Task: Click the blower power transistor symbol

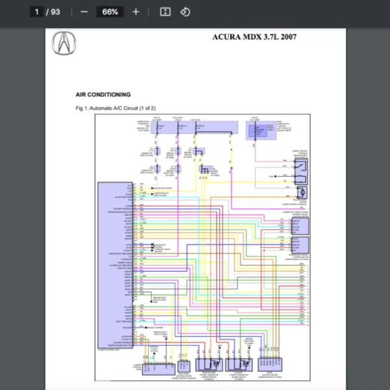Action: (x=239, y=364)
